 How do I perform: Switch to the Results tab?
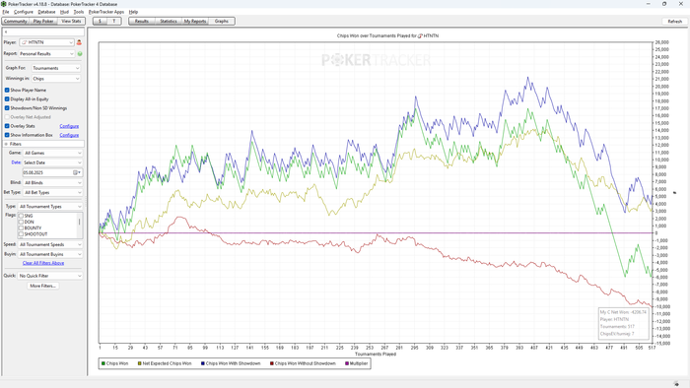tap(142, 21)
